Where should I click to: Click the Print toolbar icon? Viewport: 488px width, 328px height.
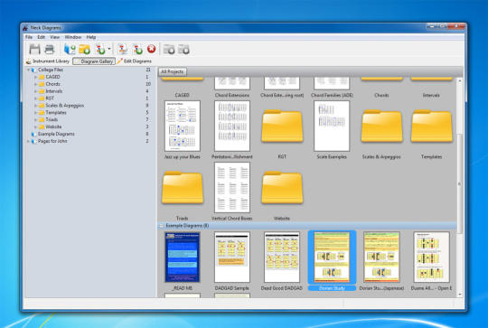(50, 49)
